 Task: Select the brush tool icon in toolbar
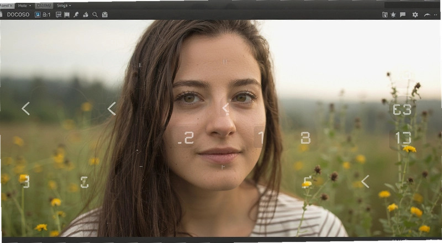click(76, 15)
